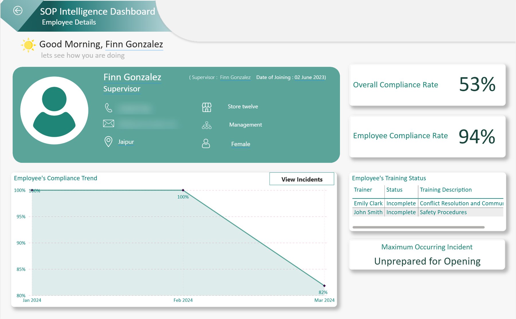Select the Emily Clark trainer cell

coord(368,203)
